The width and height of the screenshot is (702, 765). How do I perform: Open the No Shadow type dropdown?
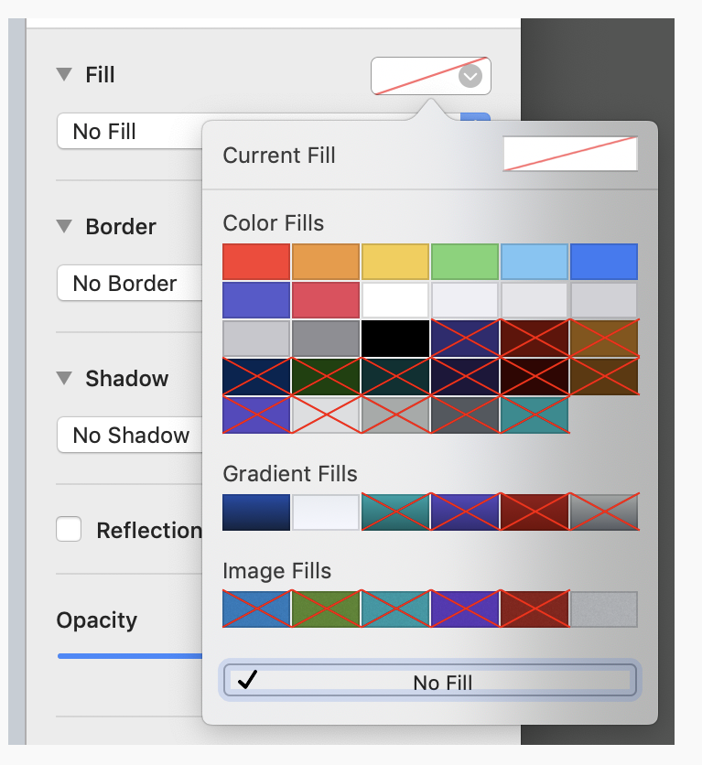[x=128, y=436]
